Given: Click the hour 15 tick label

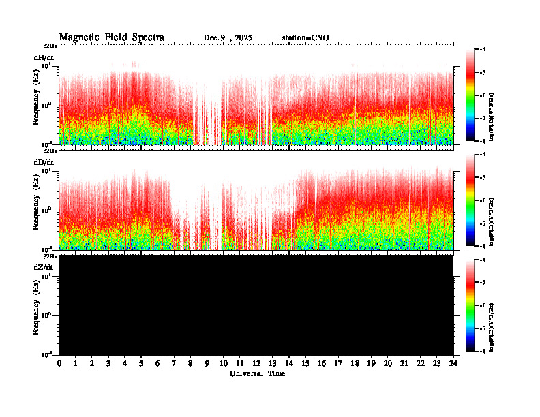Looking at the screenshot, I should coord(305,363).
